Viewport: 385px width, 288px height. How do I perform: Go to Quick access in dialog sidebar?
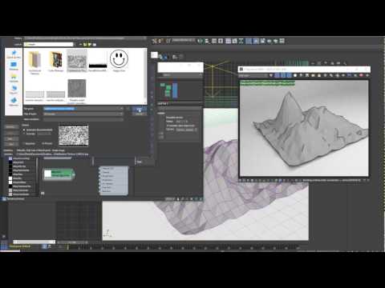14,54
